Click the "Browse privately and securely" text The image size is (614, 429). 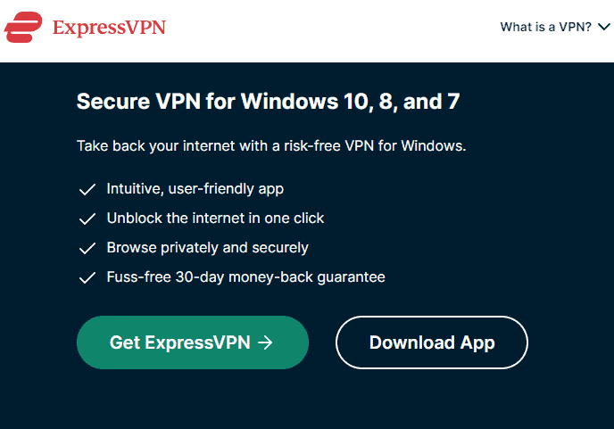(208, 248)
